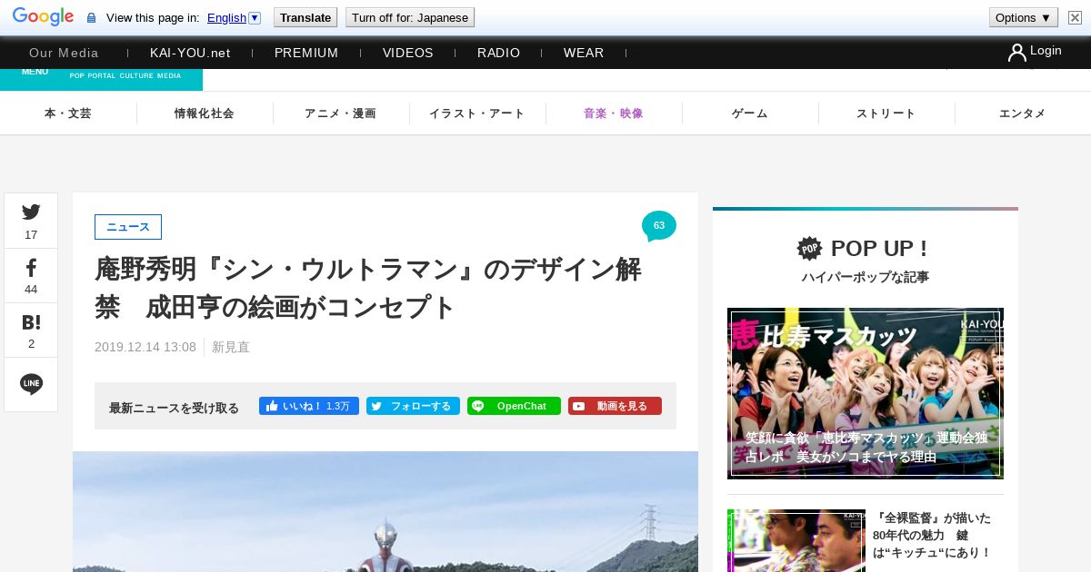Close the Google translate bar
The width and height of the screenshot is (1091, 572).
1075,17
